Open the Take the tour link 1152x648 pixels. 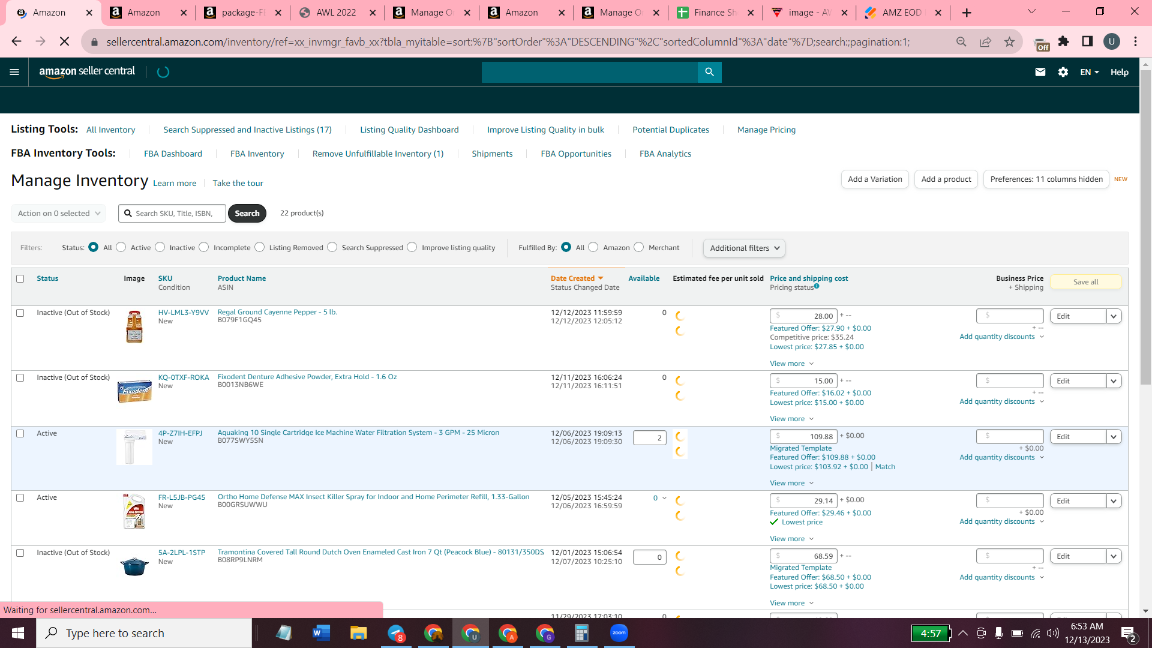(x=238, y=183)
